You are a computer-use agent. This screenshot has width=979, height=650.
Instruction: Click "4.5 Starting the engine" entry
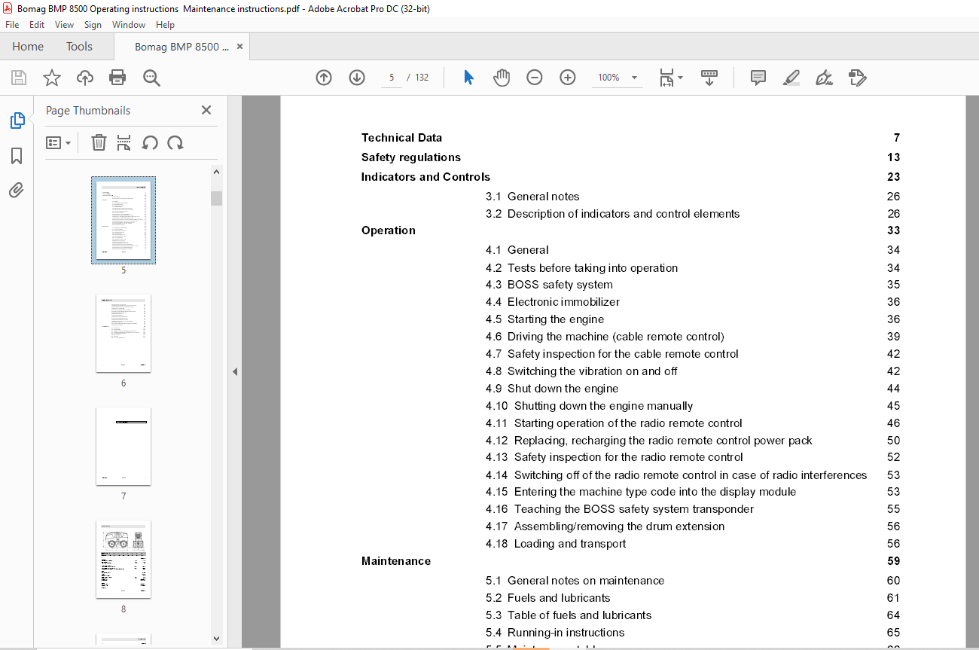544,319
